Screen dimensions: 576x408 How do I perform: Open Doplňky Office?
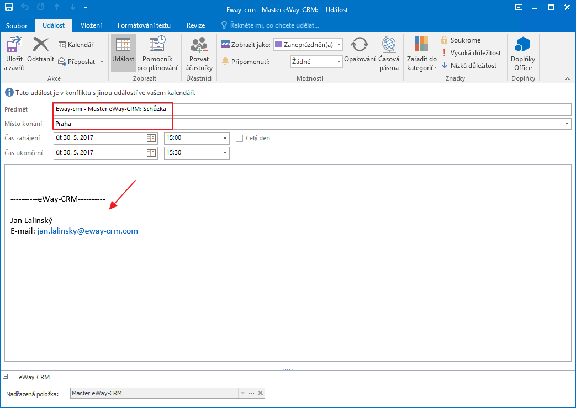pos(523,54)
